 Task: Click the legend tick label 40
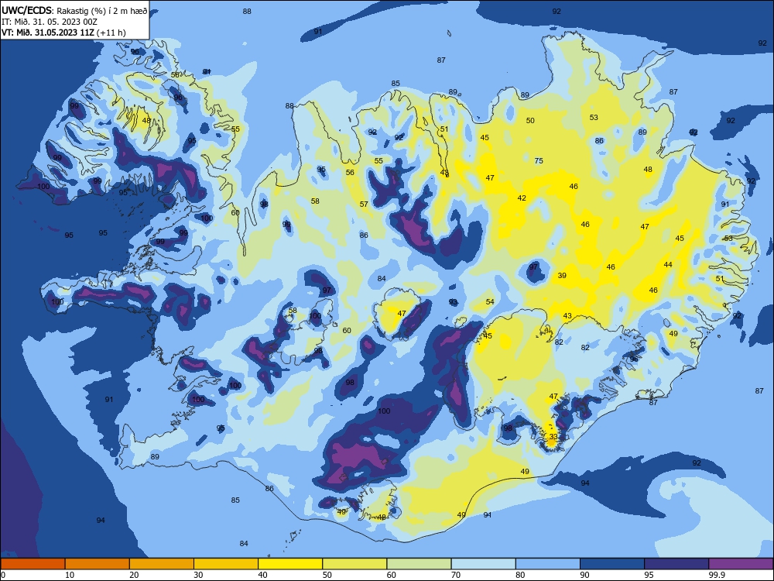[x=263, y=575]
